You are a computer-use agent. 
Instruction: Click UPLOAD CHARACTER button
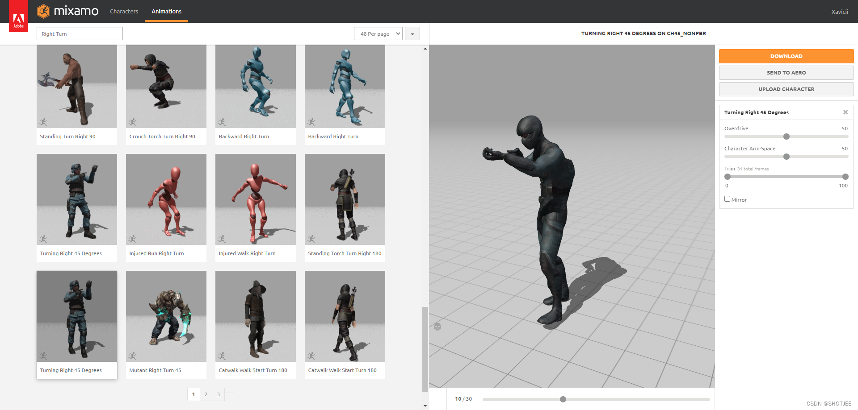pyautogui.click(x=786, y=89)
